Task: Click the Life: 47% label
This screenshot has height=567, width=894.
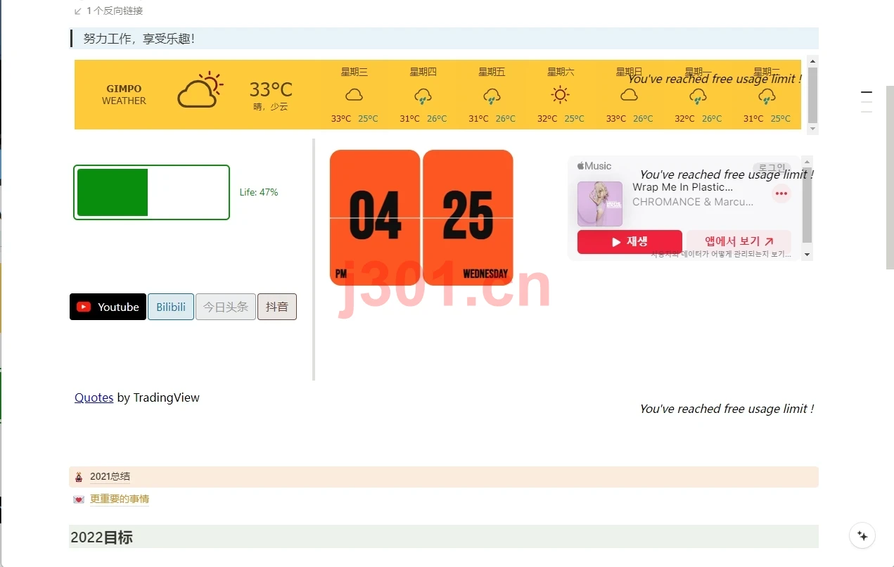Action: [259, 192]
